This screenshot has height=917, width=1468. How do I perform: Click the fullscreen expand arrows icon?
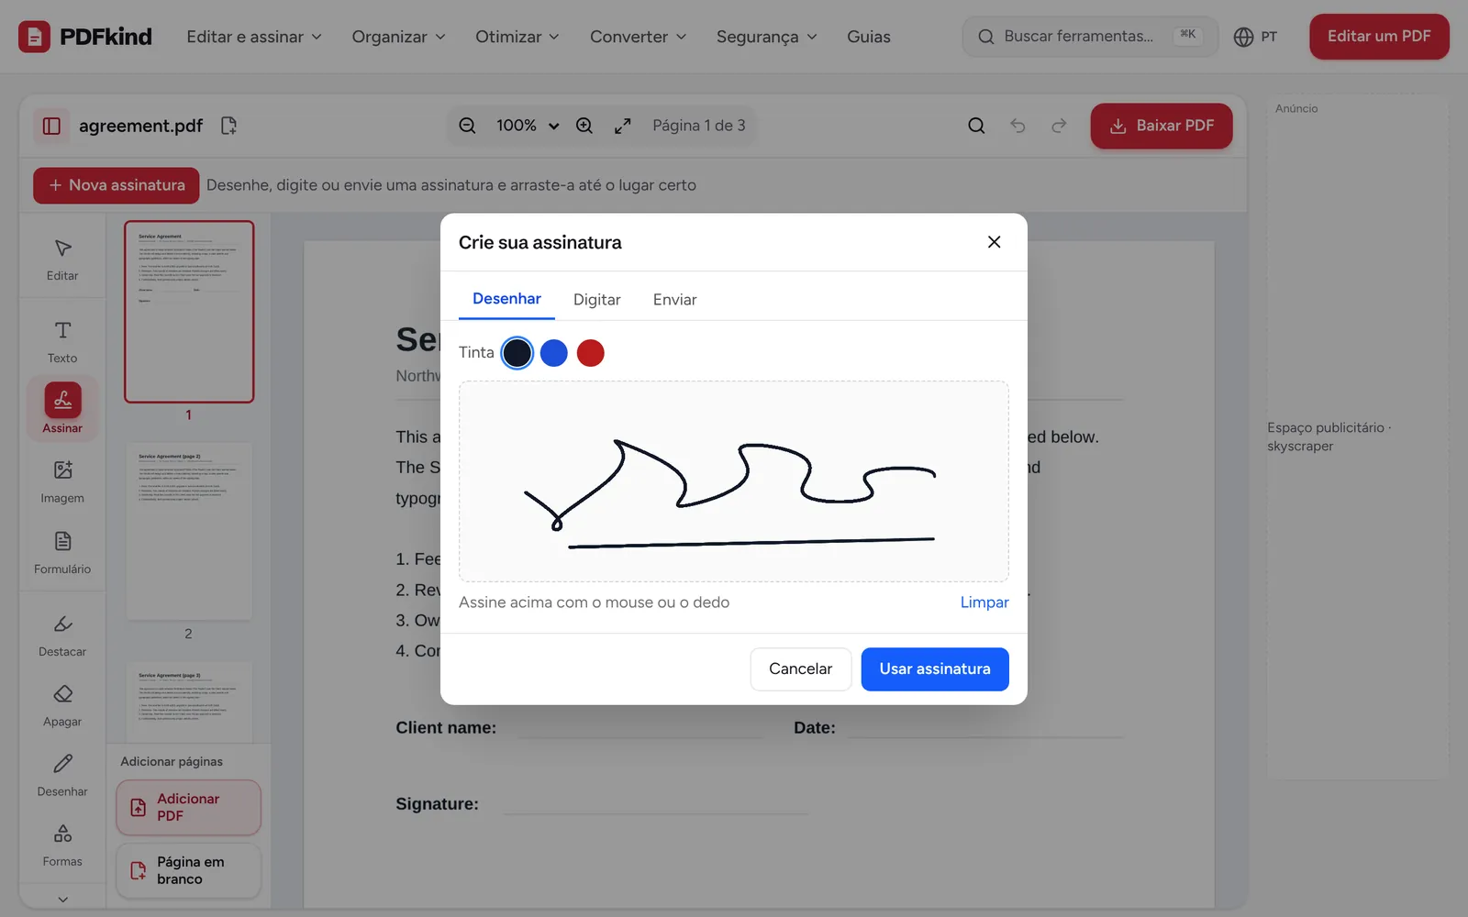click(623, 126)
